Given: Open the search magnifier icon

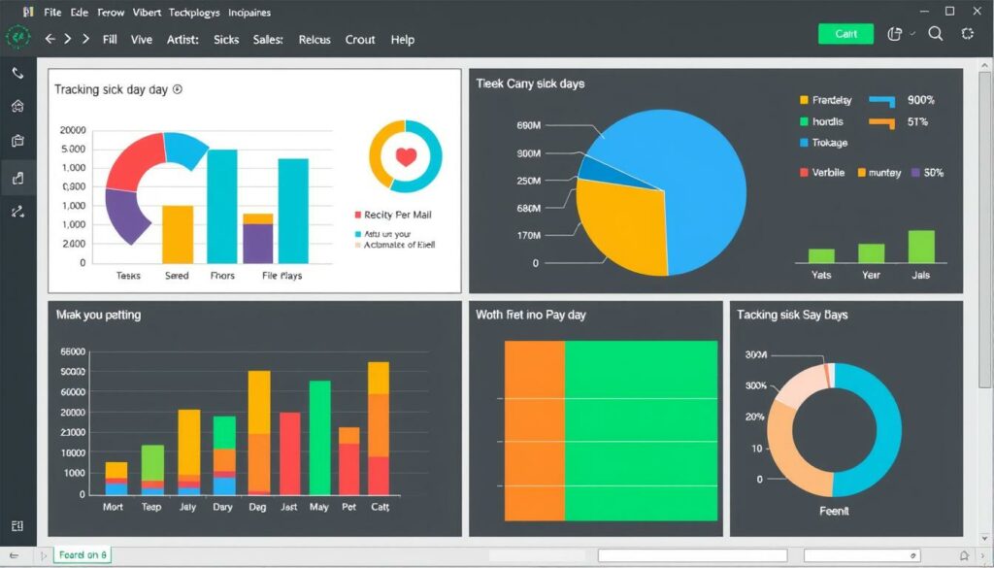Looking at the screenshot, I should click(936, 34).
